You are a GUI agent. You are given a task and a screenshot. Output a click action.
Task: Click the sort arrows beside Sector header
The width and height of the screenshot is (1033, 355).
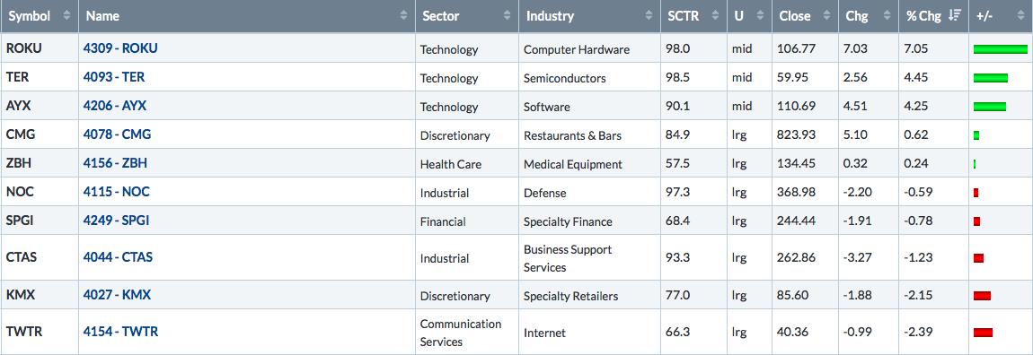(507, 16)
